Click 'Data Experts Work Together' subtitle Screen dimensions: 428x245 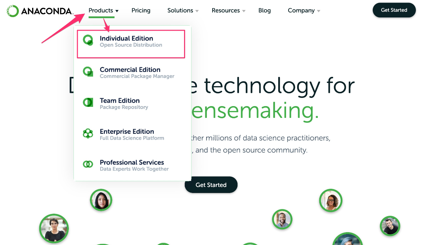pos(134,169)
